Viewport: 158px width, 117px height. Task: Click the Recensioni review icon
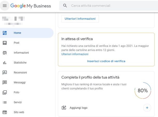coord(5,72)
